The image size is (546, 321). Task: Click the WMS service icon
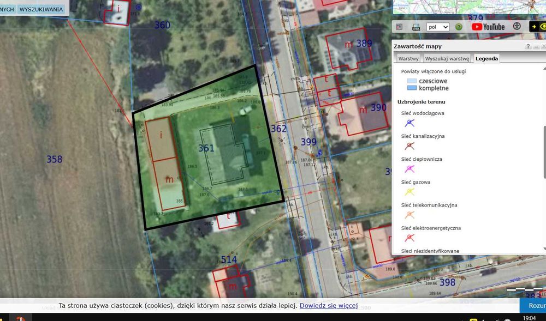416,27
